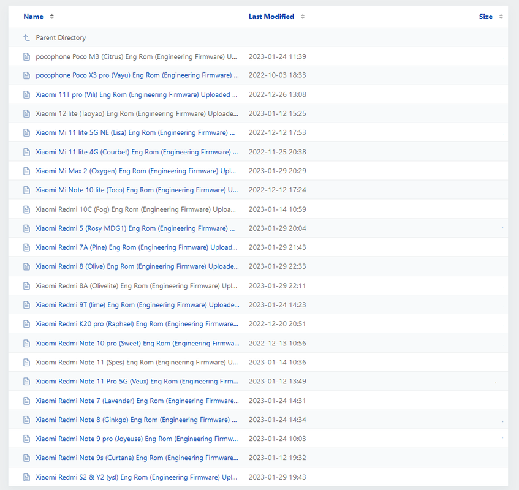This screenshot has height=490, width=519.
Task: Click file icon beside Mi Note 10 lite (Toco)
Action: pyautogui.click(x=27, y=190)
